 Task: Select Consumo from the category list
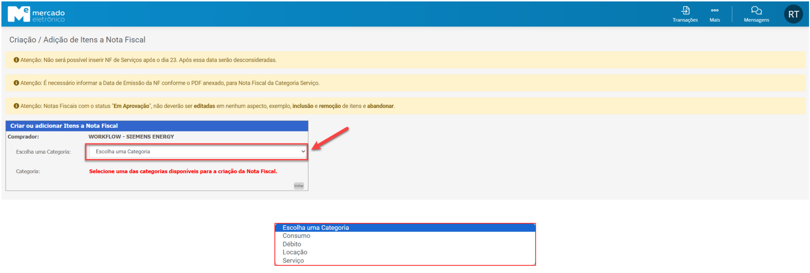coord(297,236)
